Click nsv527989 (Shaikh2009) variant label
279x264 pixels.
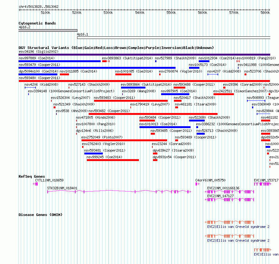coord(176,58)
